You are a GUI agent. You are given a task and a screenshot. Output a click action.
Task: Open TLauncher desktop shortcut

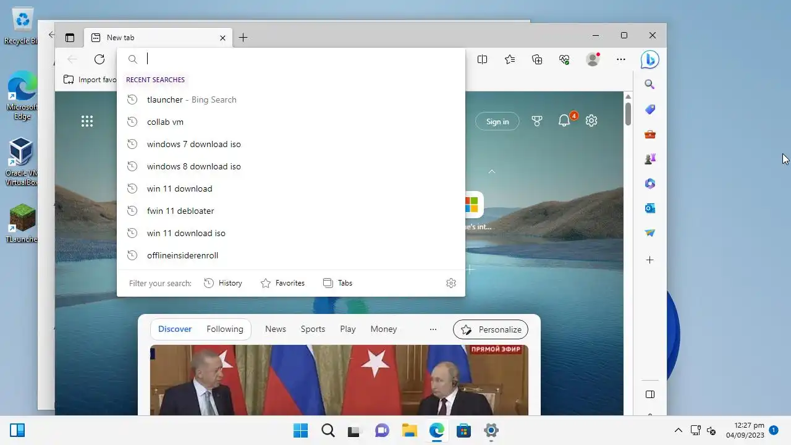pyautogui.click(x=22, y=224)
